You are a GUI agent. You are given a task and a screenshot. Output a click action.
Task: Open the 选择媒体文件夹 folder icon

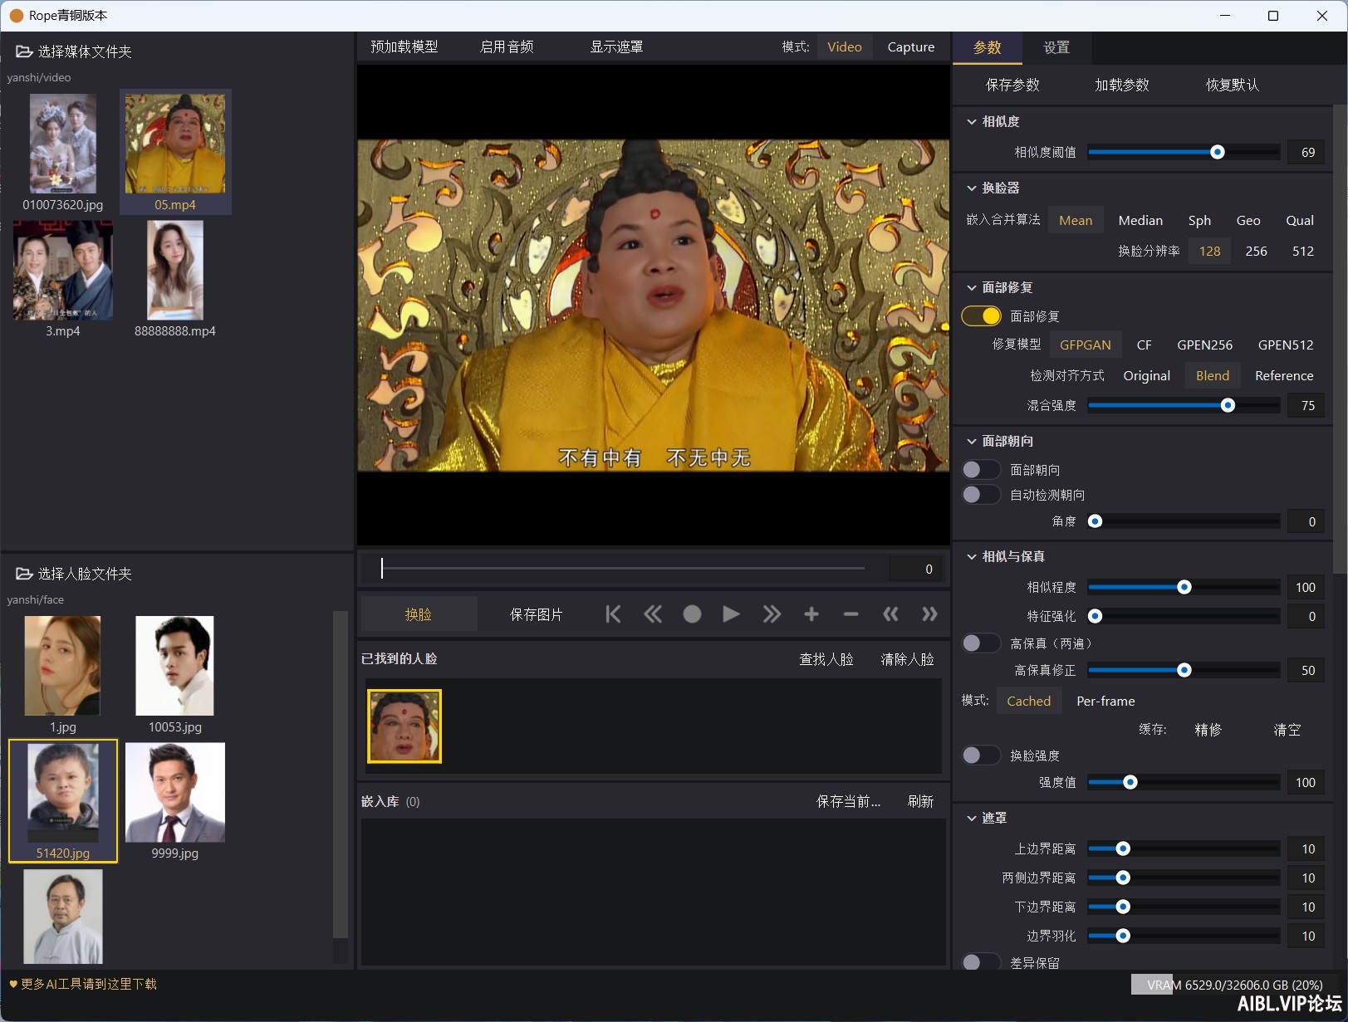[24, 51]
